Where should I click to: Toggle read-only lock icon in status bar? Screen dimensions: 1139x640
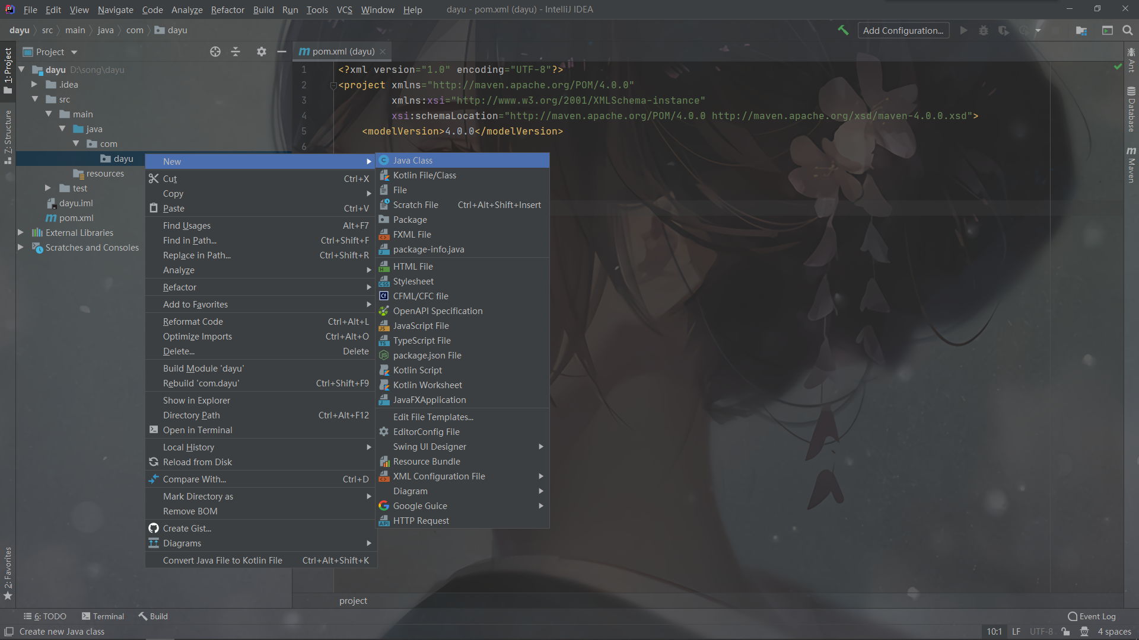pos(1066,632)
